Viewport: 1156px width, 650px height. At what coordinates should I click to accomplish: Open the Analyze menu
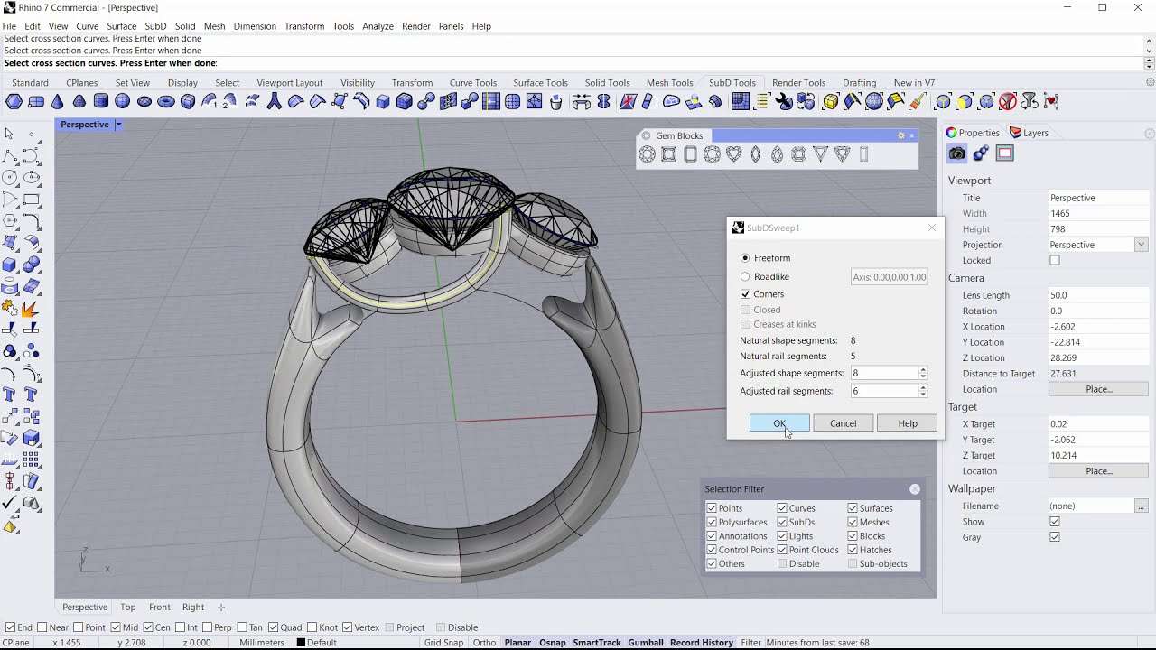tap(378, 26)
